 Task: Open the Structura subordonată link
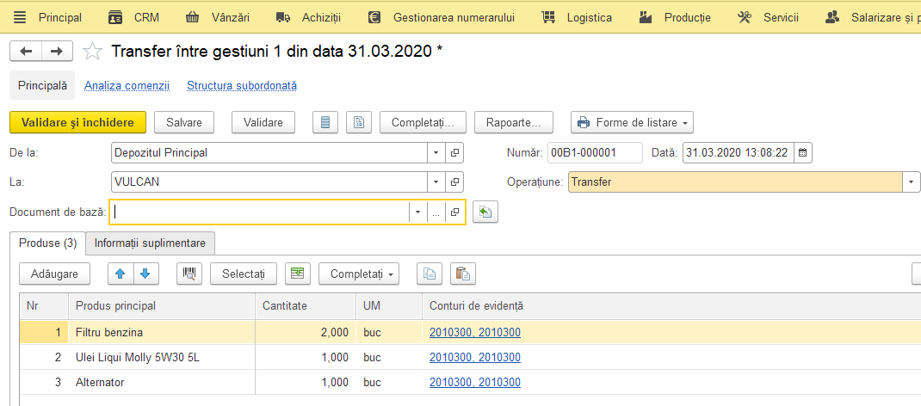click(241, 86)
